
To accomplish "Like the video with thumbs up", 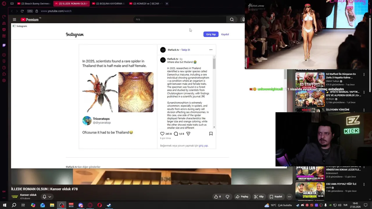I will click(217, 197).
